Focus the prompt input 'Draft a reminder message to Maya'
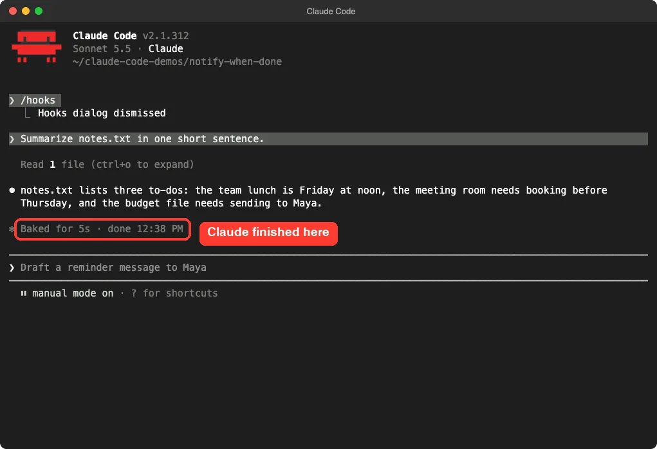The height and width of the screenshot is (449, 657). (328, 267)
